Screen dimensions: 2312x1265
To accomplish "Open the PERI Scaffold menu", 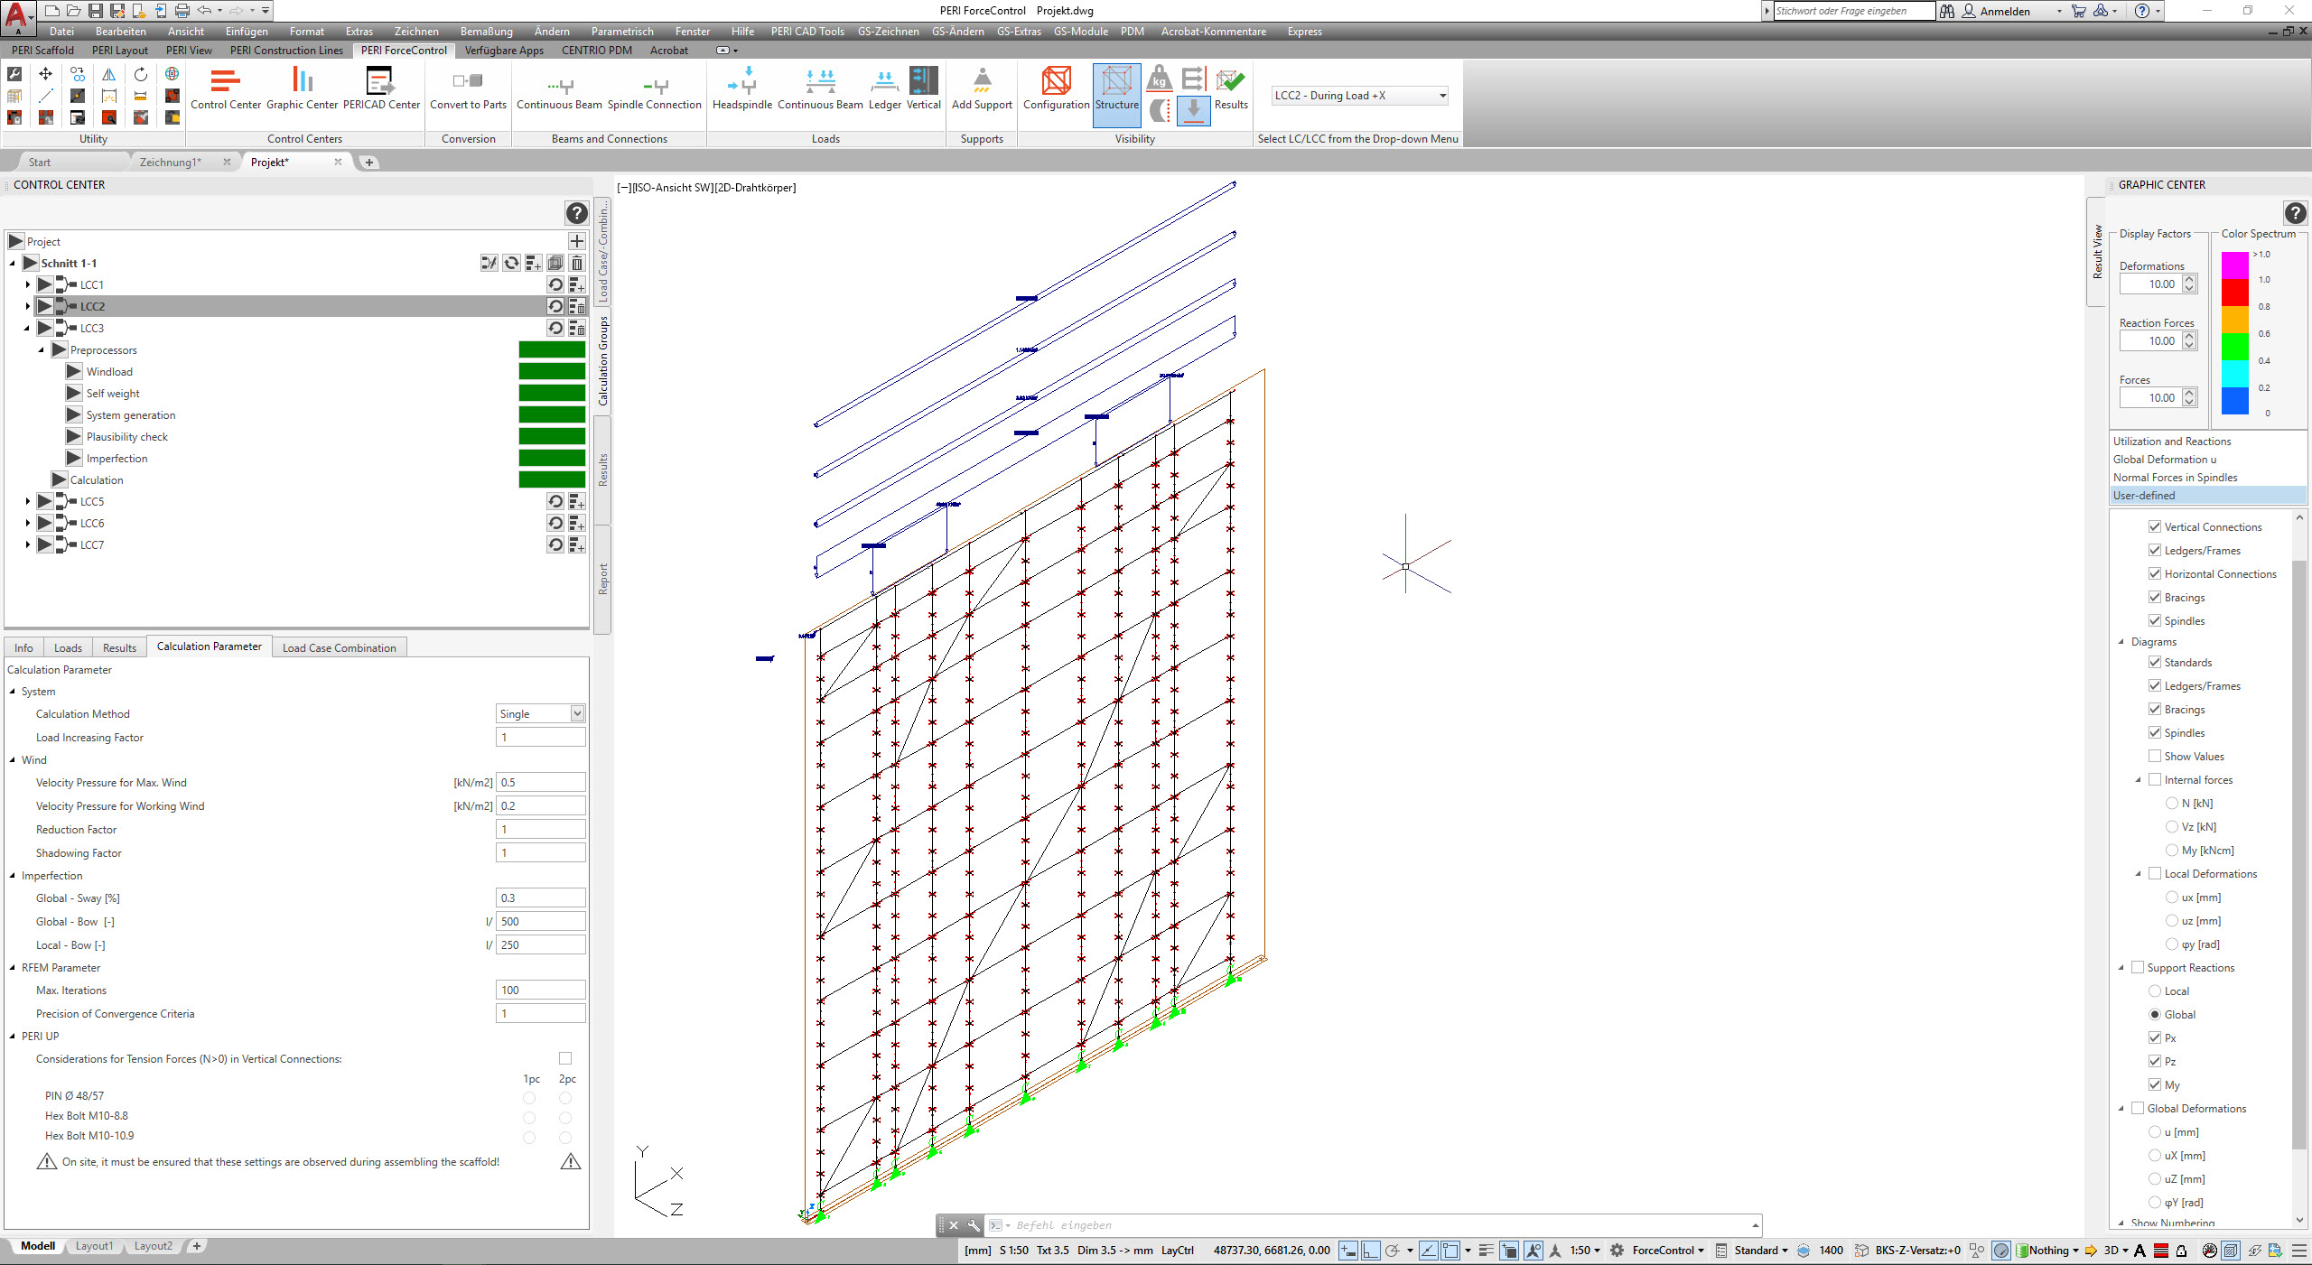I will click(x=42, y=50).
